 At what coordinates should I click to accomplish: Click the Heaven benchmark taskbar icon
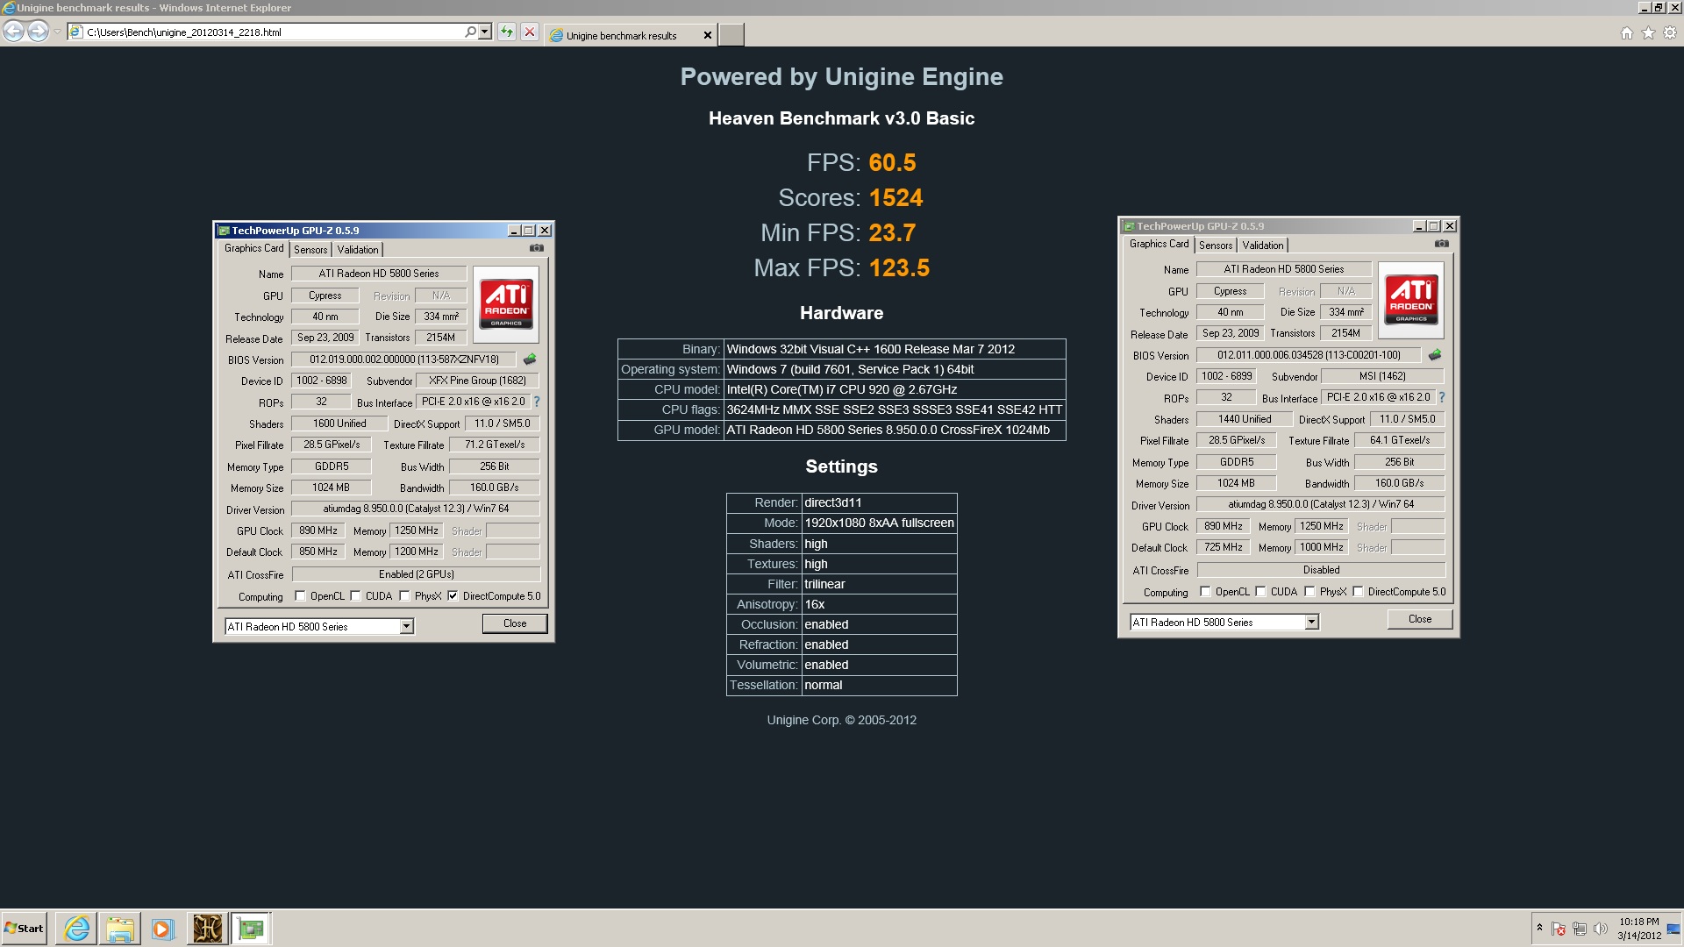[x=208, y=929]
